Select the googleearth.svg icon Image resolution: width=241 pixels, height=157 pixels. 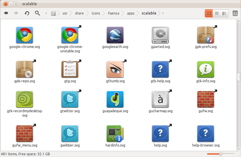[115, 35]
